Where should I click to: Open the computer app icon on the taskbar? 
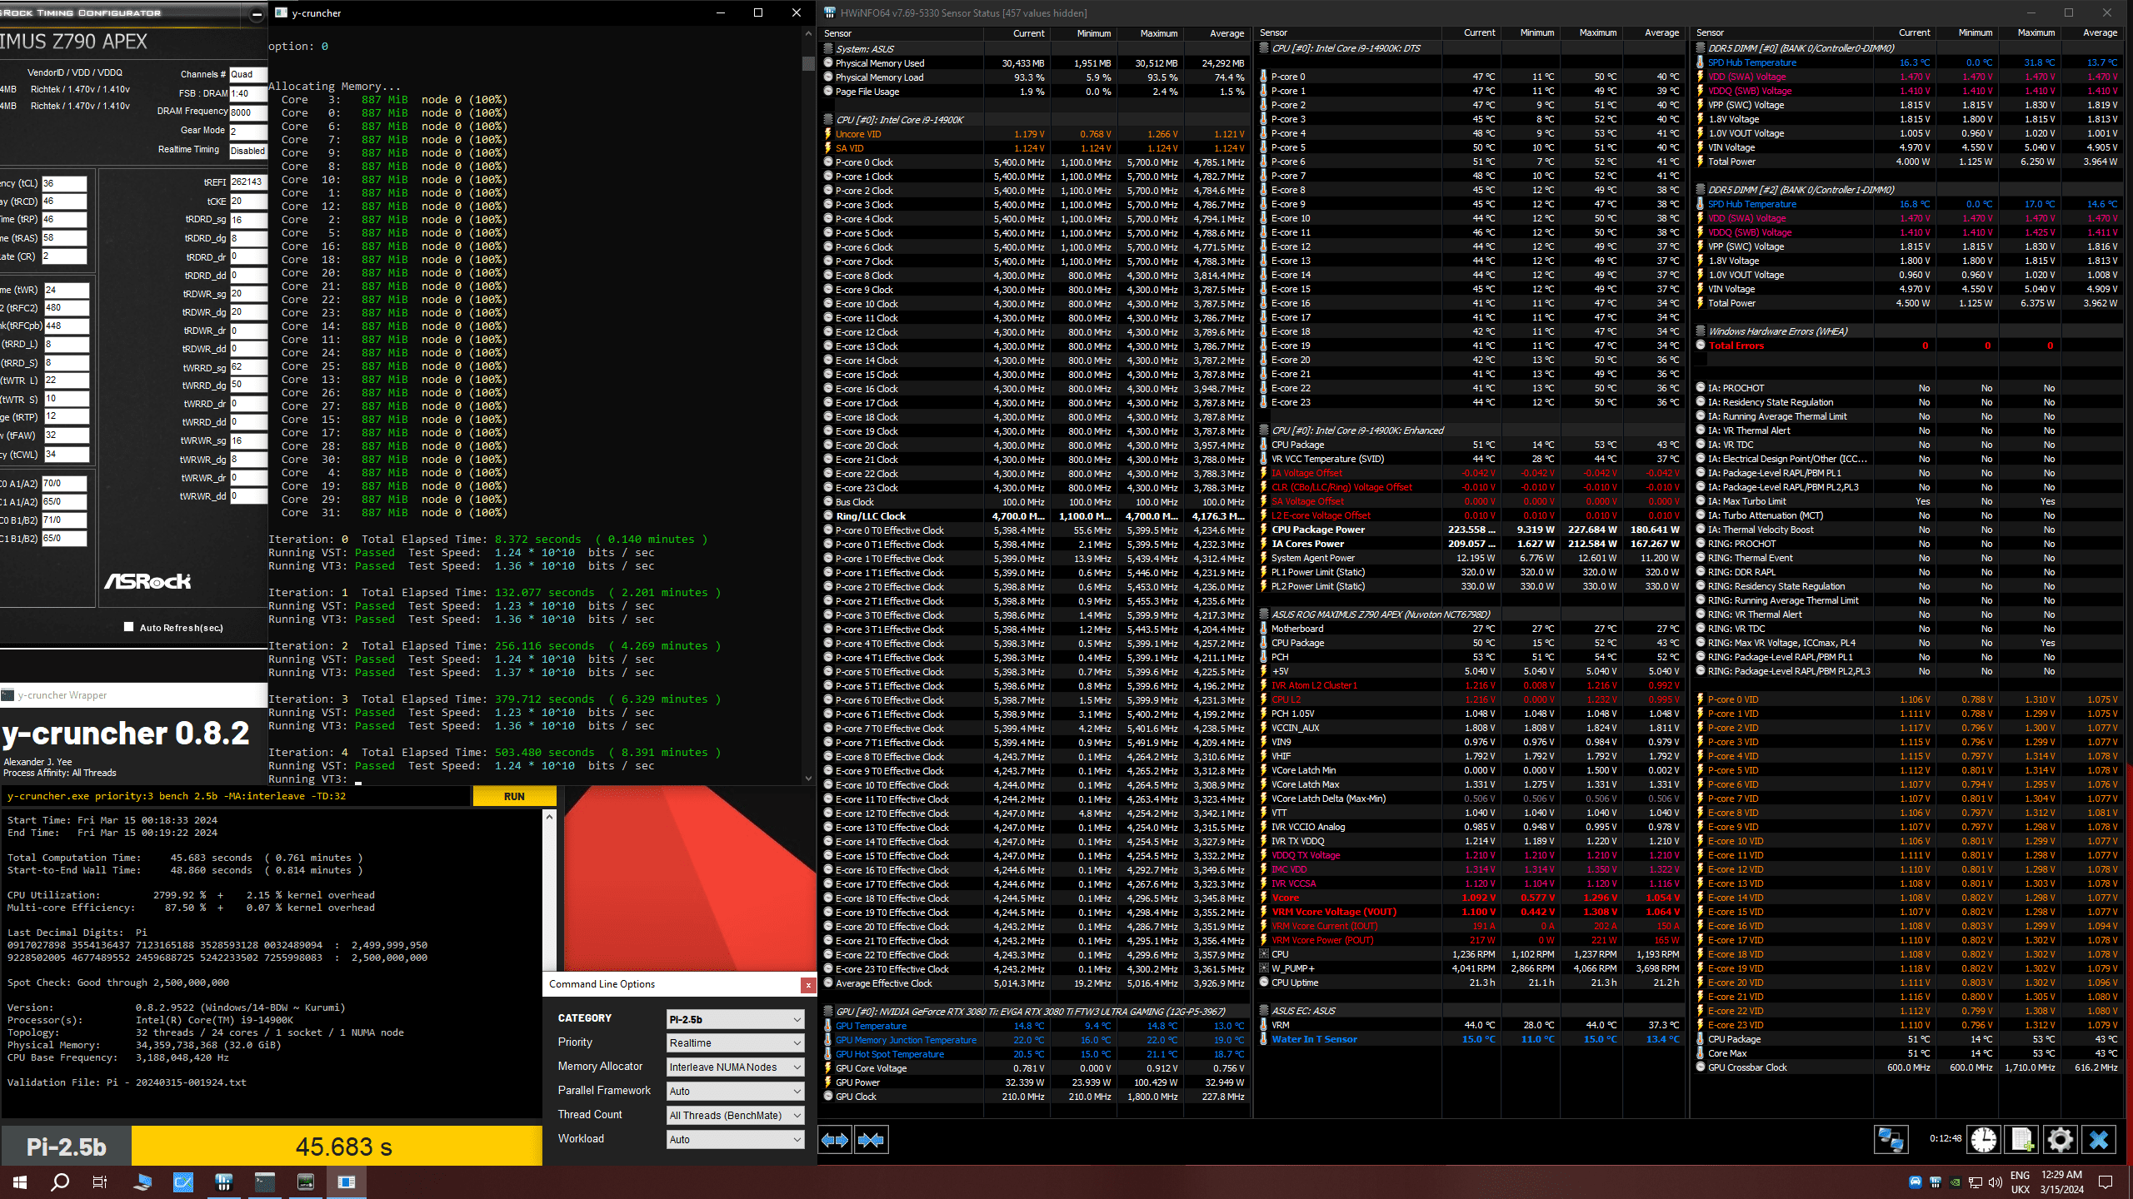point(142,1182)
